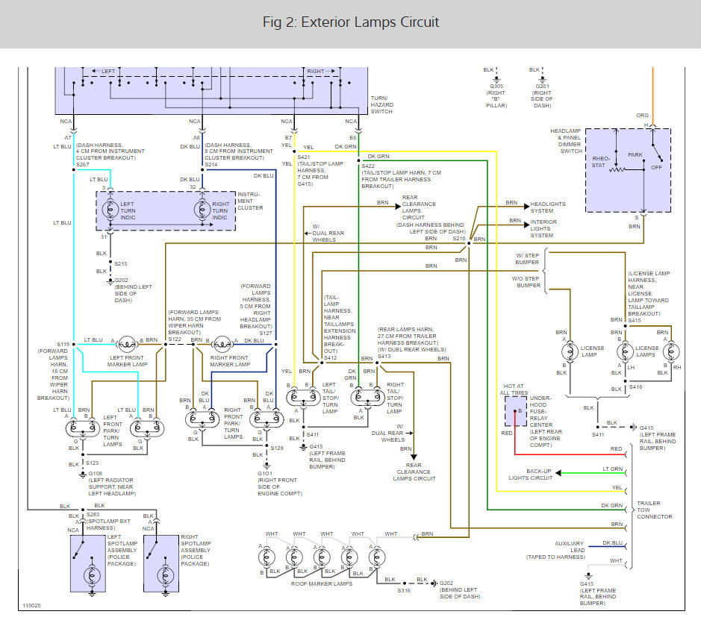This screenshot has width=701, height=629.
Task: Click the 'S128' splice label
Action: coord(277,448)
